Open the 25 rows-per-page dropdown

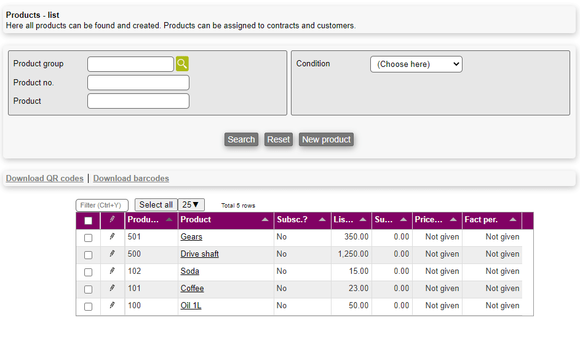pyautogui.click(x=191, y=205)
